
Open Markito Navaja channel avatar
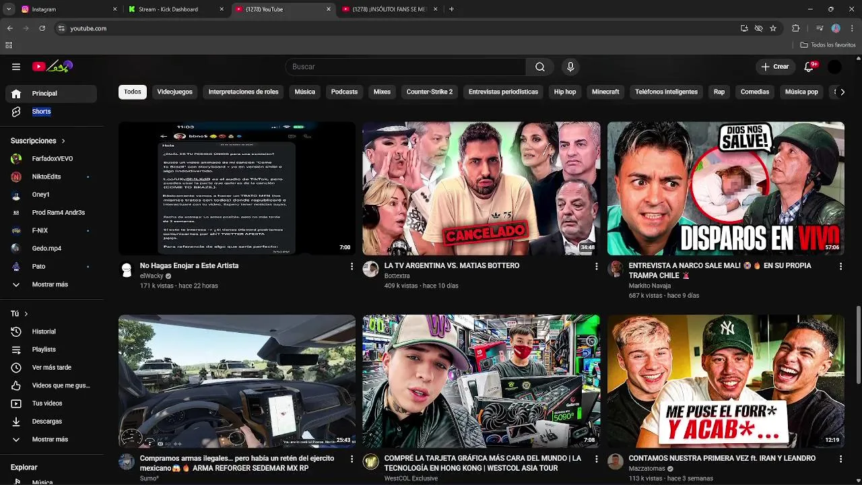(616, 269)
